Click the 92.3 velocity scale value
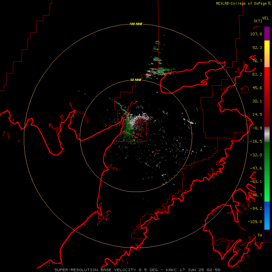 pyautogui.click(x=257, y=47)
